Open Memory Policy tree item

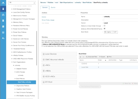(x=18, y=22)
